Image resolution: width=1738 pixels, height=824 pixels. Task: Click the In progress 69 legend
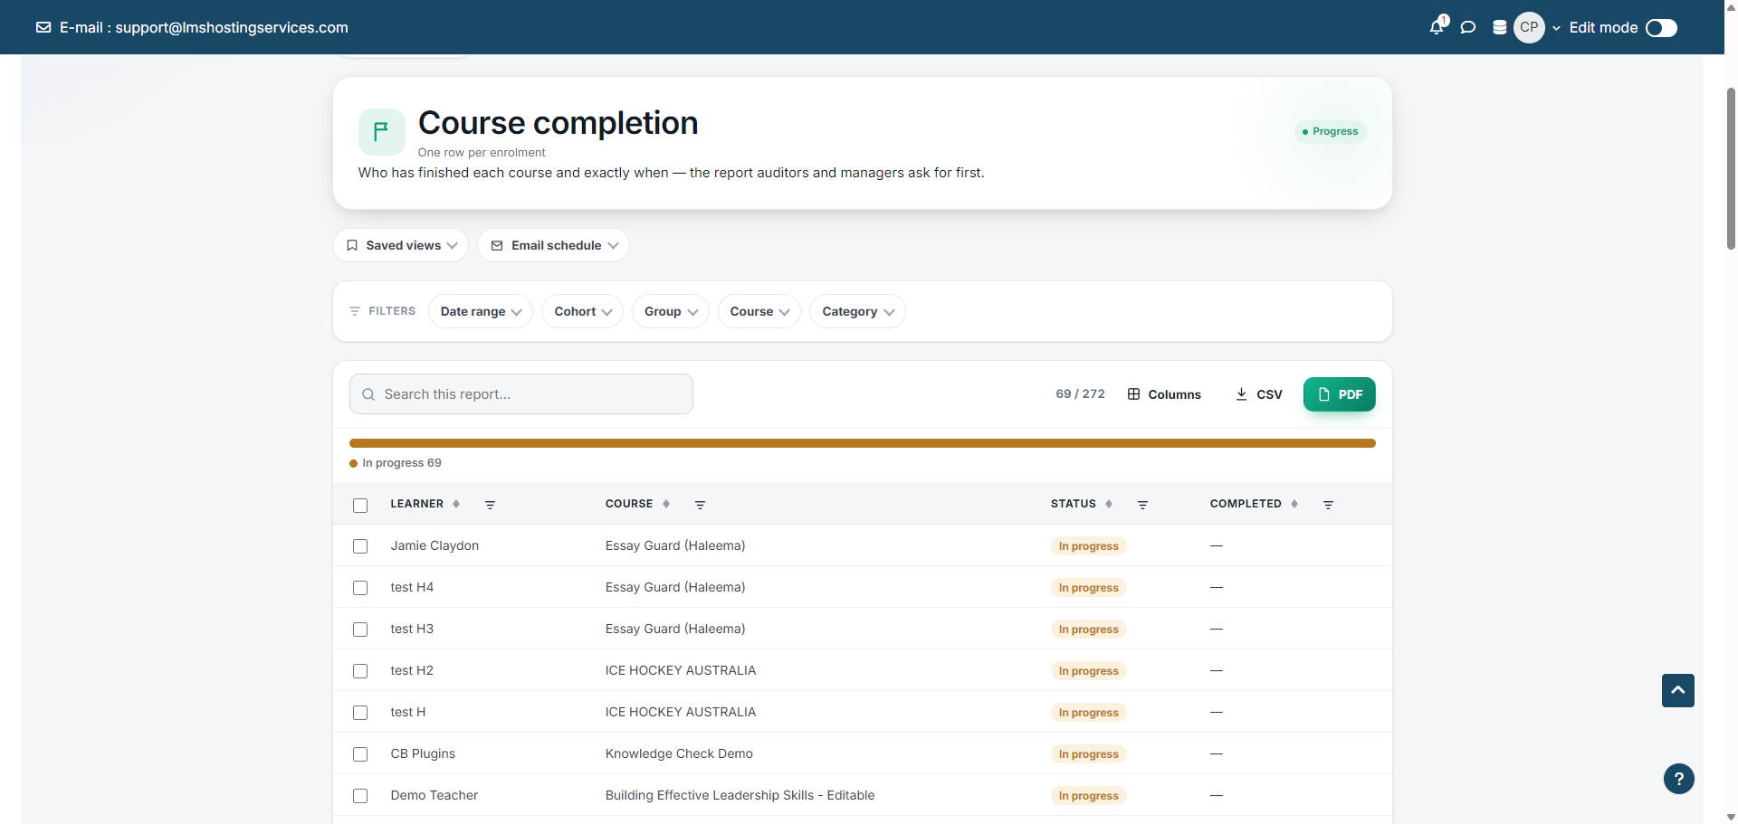click(x=396, y=463)
